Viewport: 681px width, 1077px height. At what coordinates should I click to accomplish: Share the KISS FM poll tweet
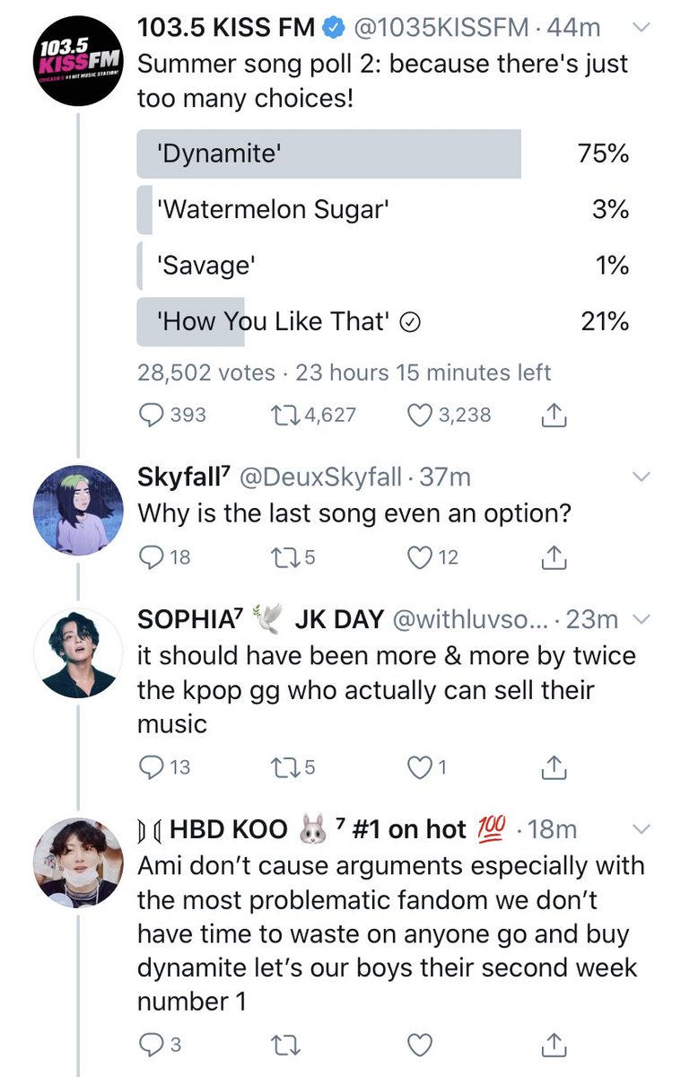coord(554,416)
